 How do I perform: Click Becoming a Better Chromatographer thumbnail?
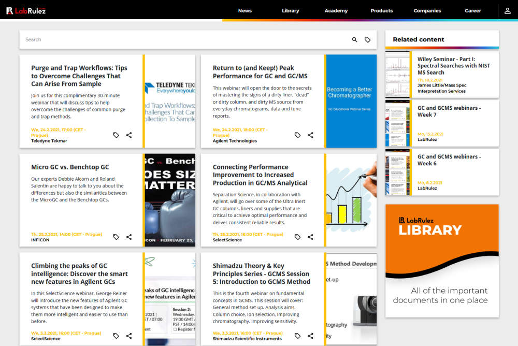tap(352, 101)
